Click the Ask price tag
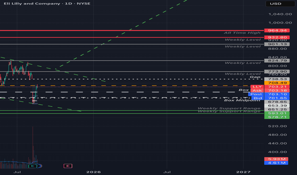297x175 pixels. [x=257, y=90]
